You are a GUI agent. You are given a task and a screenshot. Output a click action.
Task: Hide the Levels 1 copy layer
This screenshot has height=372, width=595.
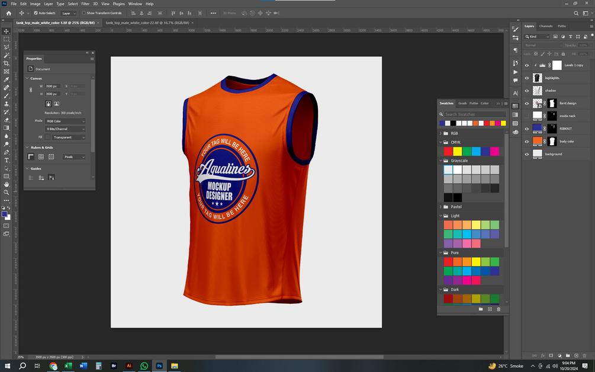(x=527, y=65)
